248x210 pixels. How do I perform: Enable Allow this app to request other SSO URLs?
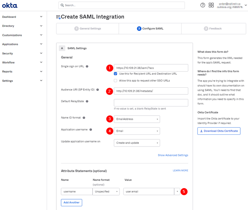pyautogui.click(x=115, y=81)
